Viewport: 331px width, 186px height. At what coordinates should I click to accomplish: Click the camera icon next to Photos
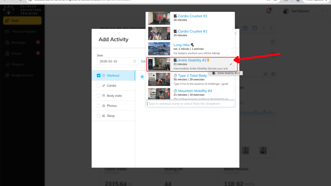[x=104, y=106]
